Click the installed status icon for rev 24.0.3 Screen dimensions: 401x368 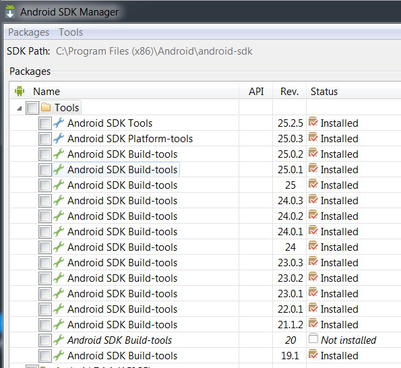tap(313, 200)
